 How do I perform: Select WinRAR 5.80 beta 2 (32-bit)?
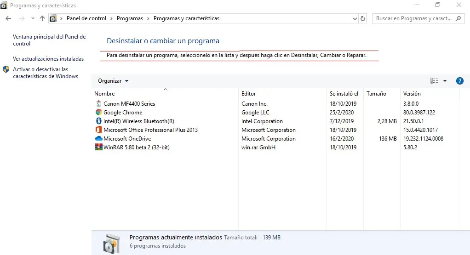pyautogui.click(x=137, y=147)
